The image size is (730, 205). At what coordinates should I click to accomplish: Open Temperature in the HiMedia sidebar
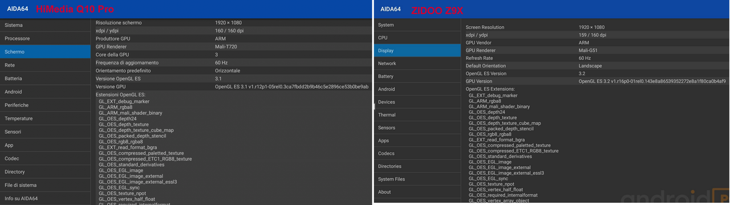45,118
